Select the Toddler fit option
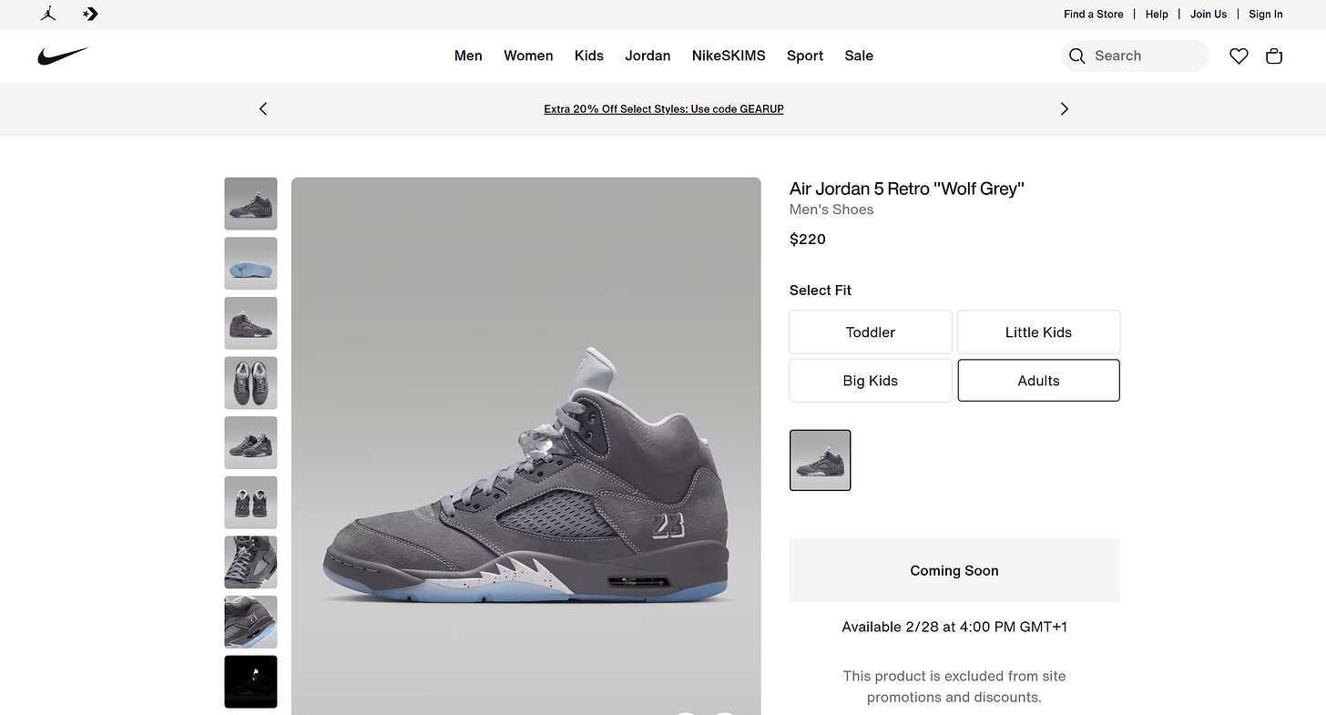This screenshot has width=1326, height=715. tap(870, 332)
